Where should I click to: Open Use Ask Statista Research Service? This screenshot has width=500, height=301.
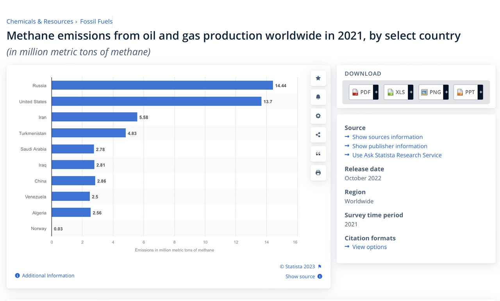click(x=396, y=155)
